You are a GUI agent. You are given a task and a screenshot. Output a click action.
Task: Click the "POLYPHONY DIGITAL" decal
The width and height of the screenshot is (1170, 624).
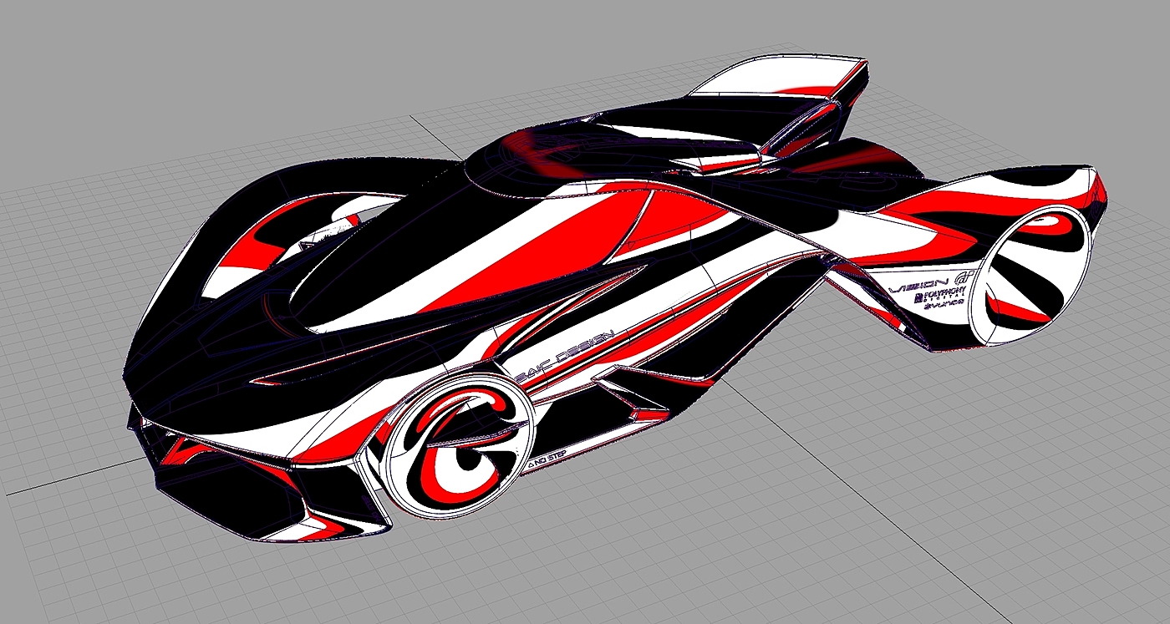pyautogui.click(x=939, y=296)
